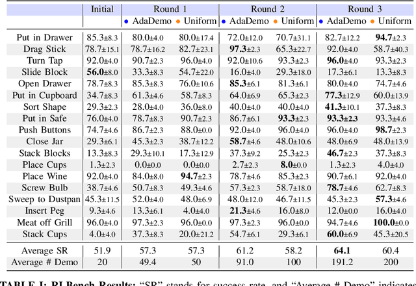
Task: Select the Round 3 column header
Action: [x=365, y=10]
